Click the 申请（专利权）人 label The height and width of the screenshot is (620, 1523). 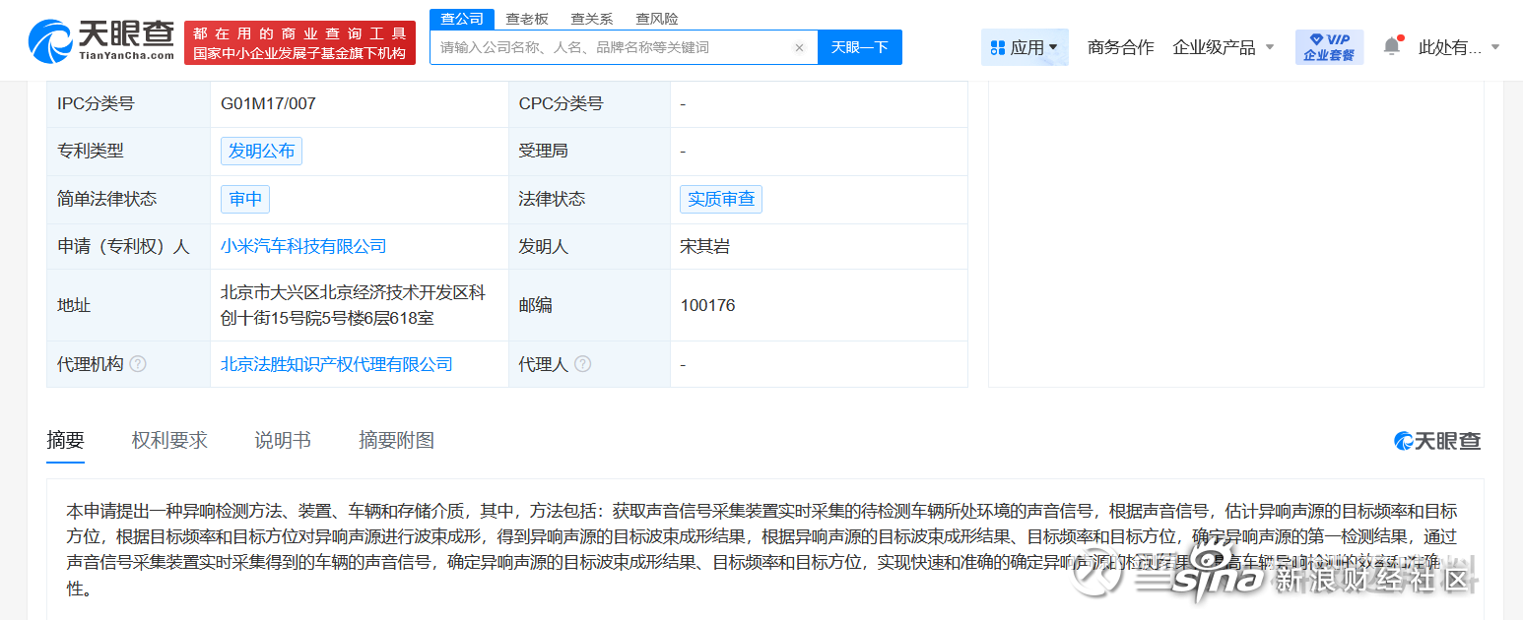click(x=123, y=246)
